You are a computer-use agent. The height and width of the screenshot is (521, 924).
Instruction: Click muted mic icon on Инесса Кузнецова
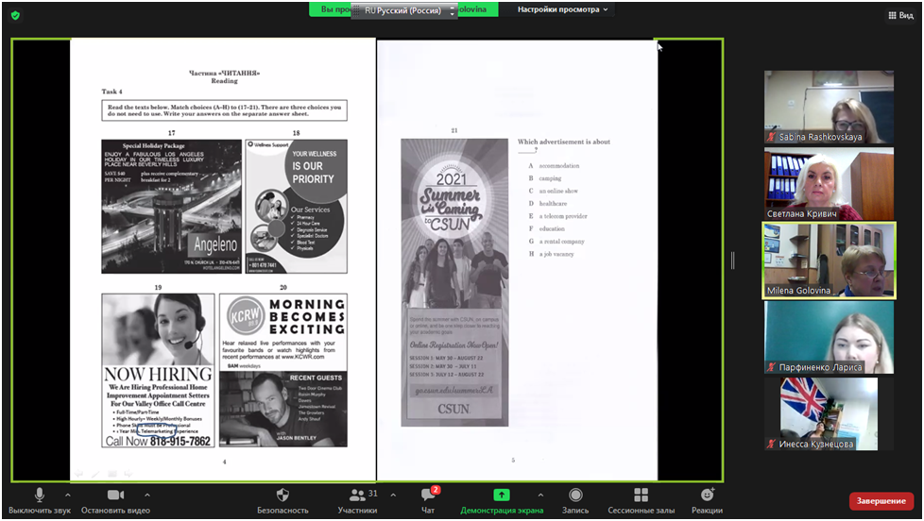pos(771,444)
